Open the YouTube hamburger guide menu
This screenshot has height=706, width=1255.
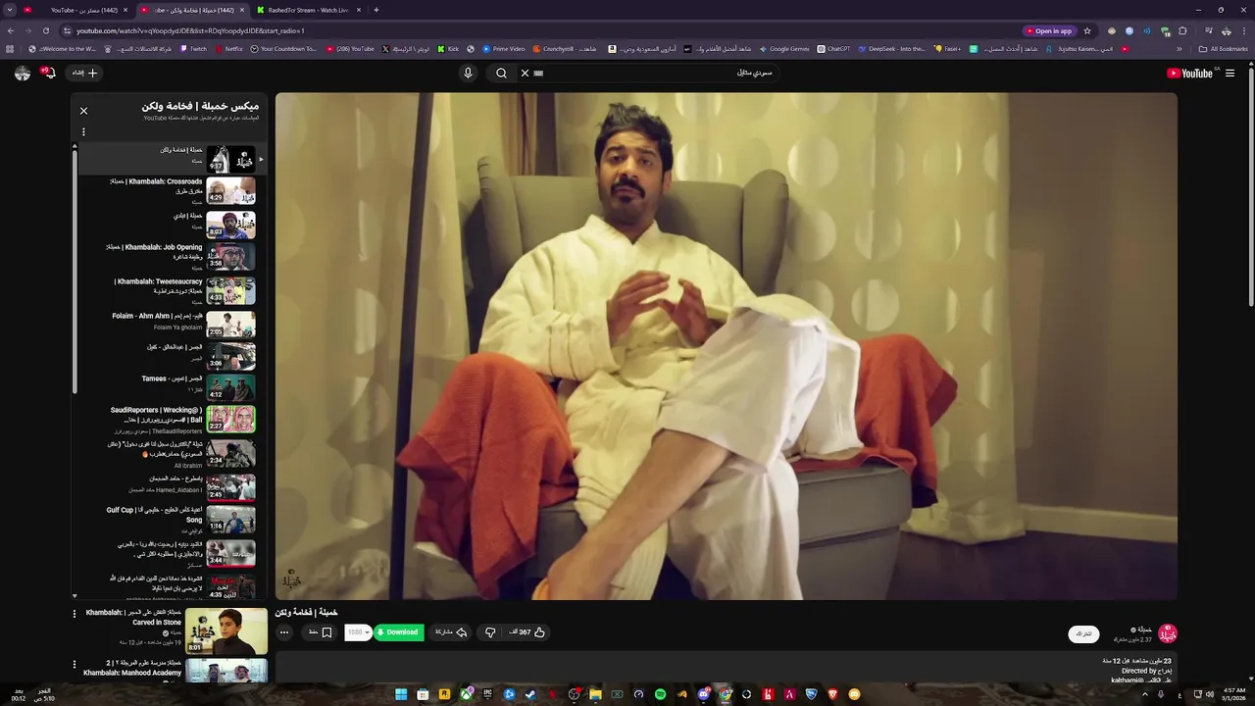(x=1230, y=73)
